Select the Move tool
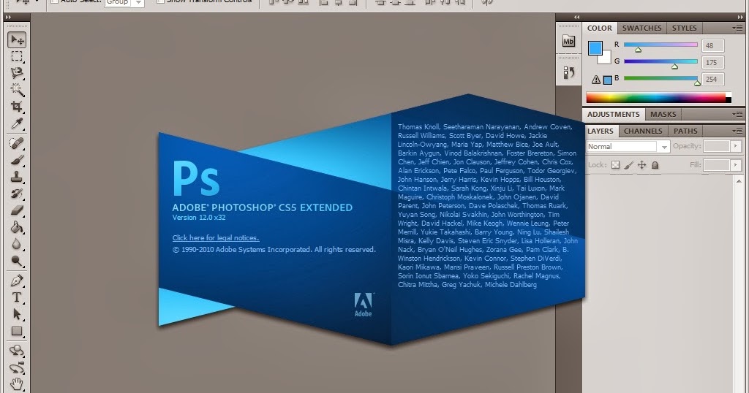749x393 pixels. 17,40
